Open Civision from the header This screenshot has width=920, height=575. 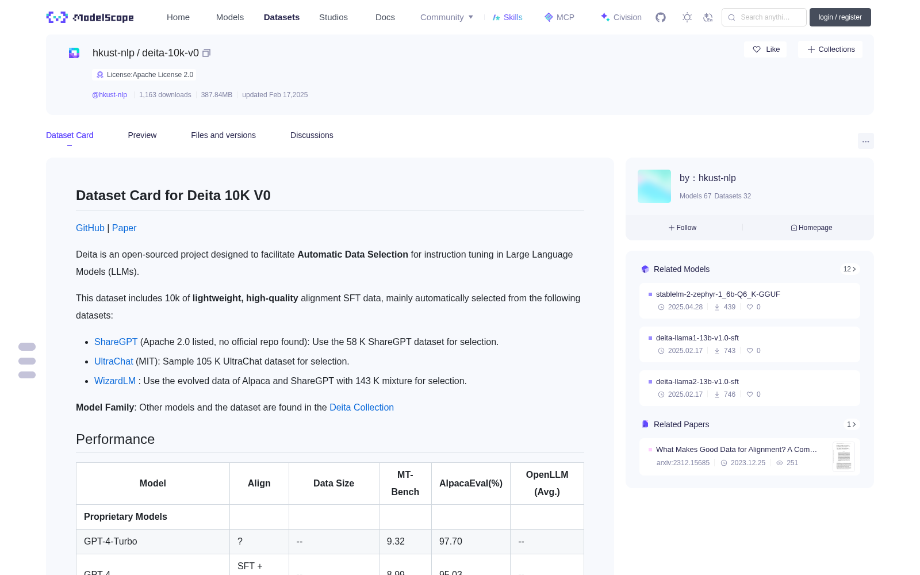click(x=621, y=17)
